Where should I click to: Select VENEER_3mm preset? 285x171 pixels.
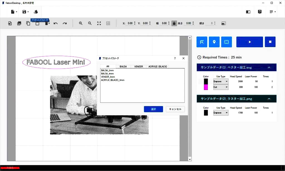(108, 77)
